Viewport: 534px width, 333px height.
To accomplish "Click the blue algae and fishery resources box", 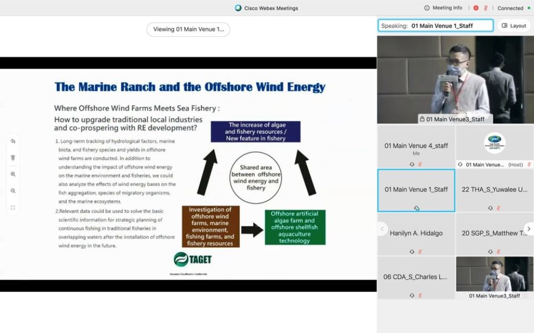I will 256,132.
